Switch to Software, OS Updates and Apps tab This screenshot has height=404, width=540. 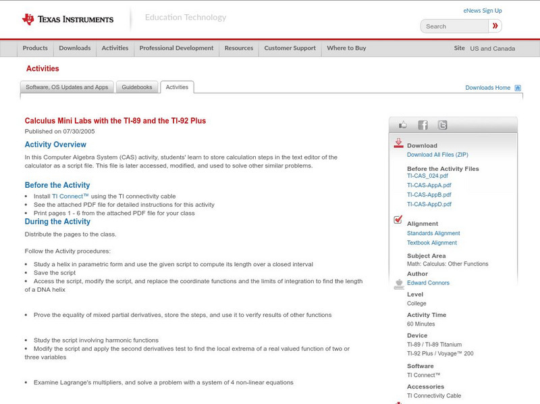tap(67, 87)
